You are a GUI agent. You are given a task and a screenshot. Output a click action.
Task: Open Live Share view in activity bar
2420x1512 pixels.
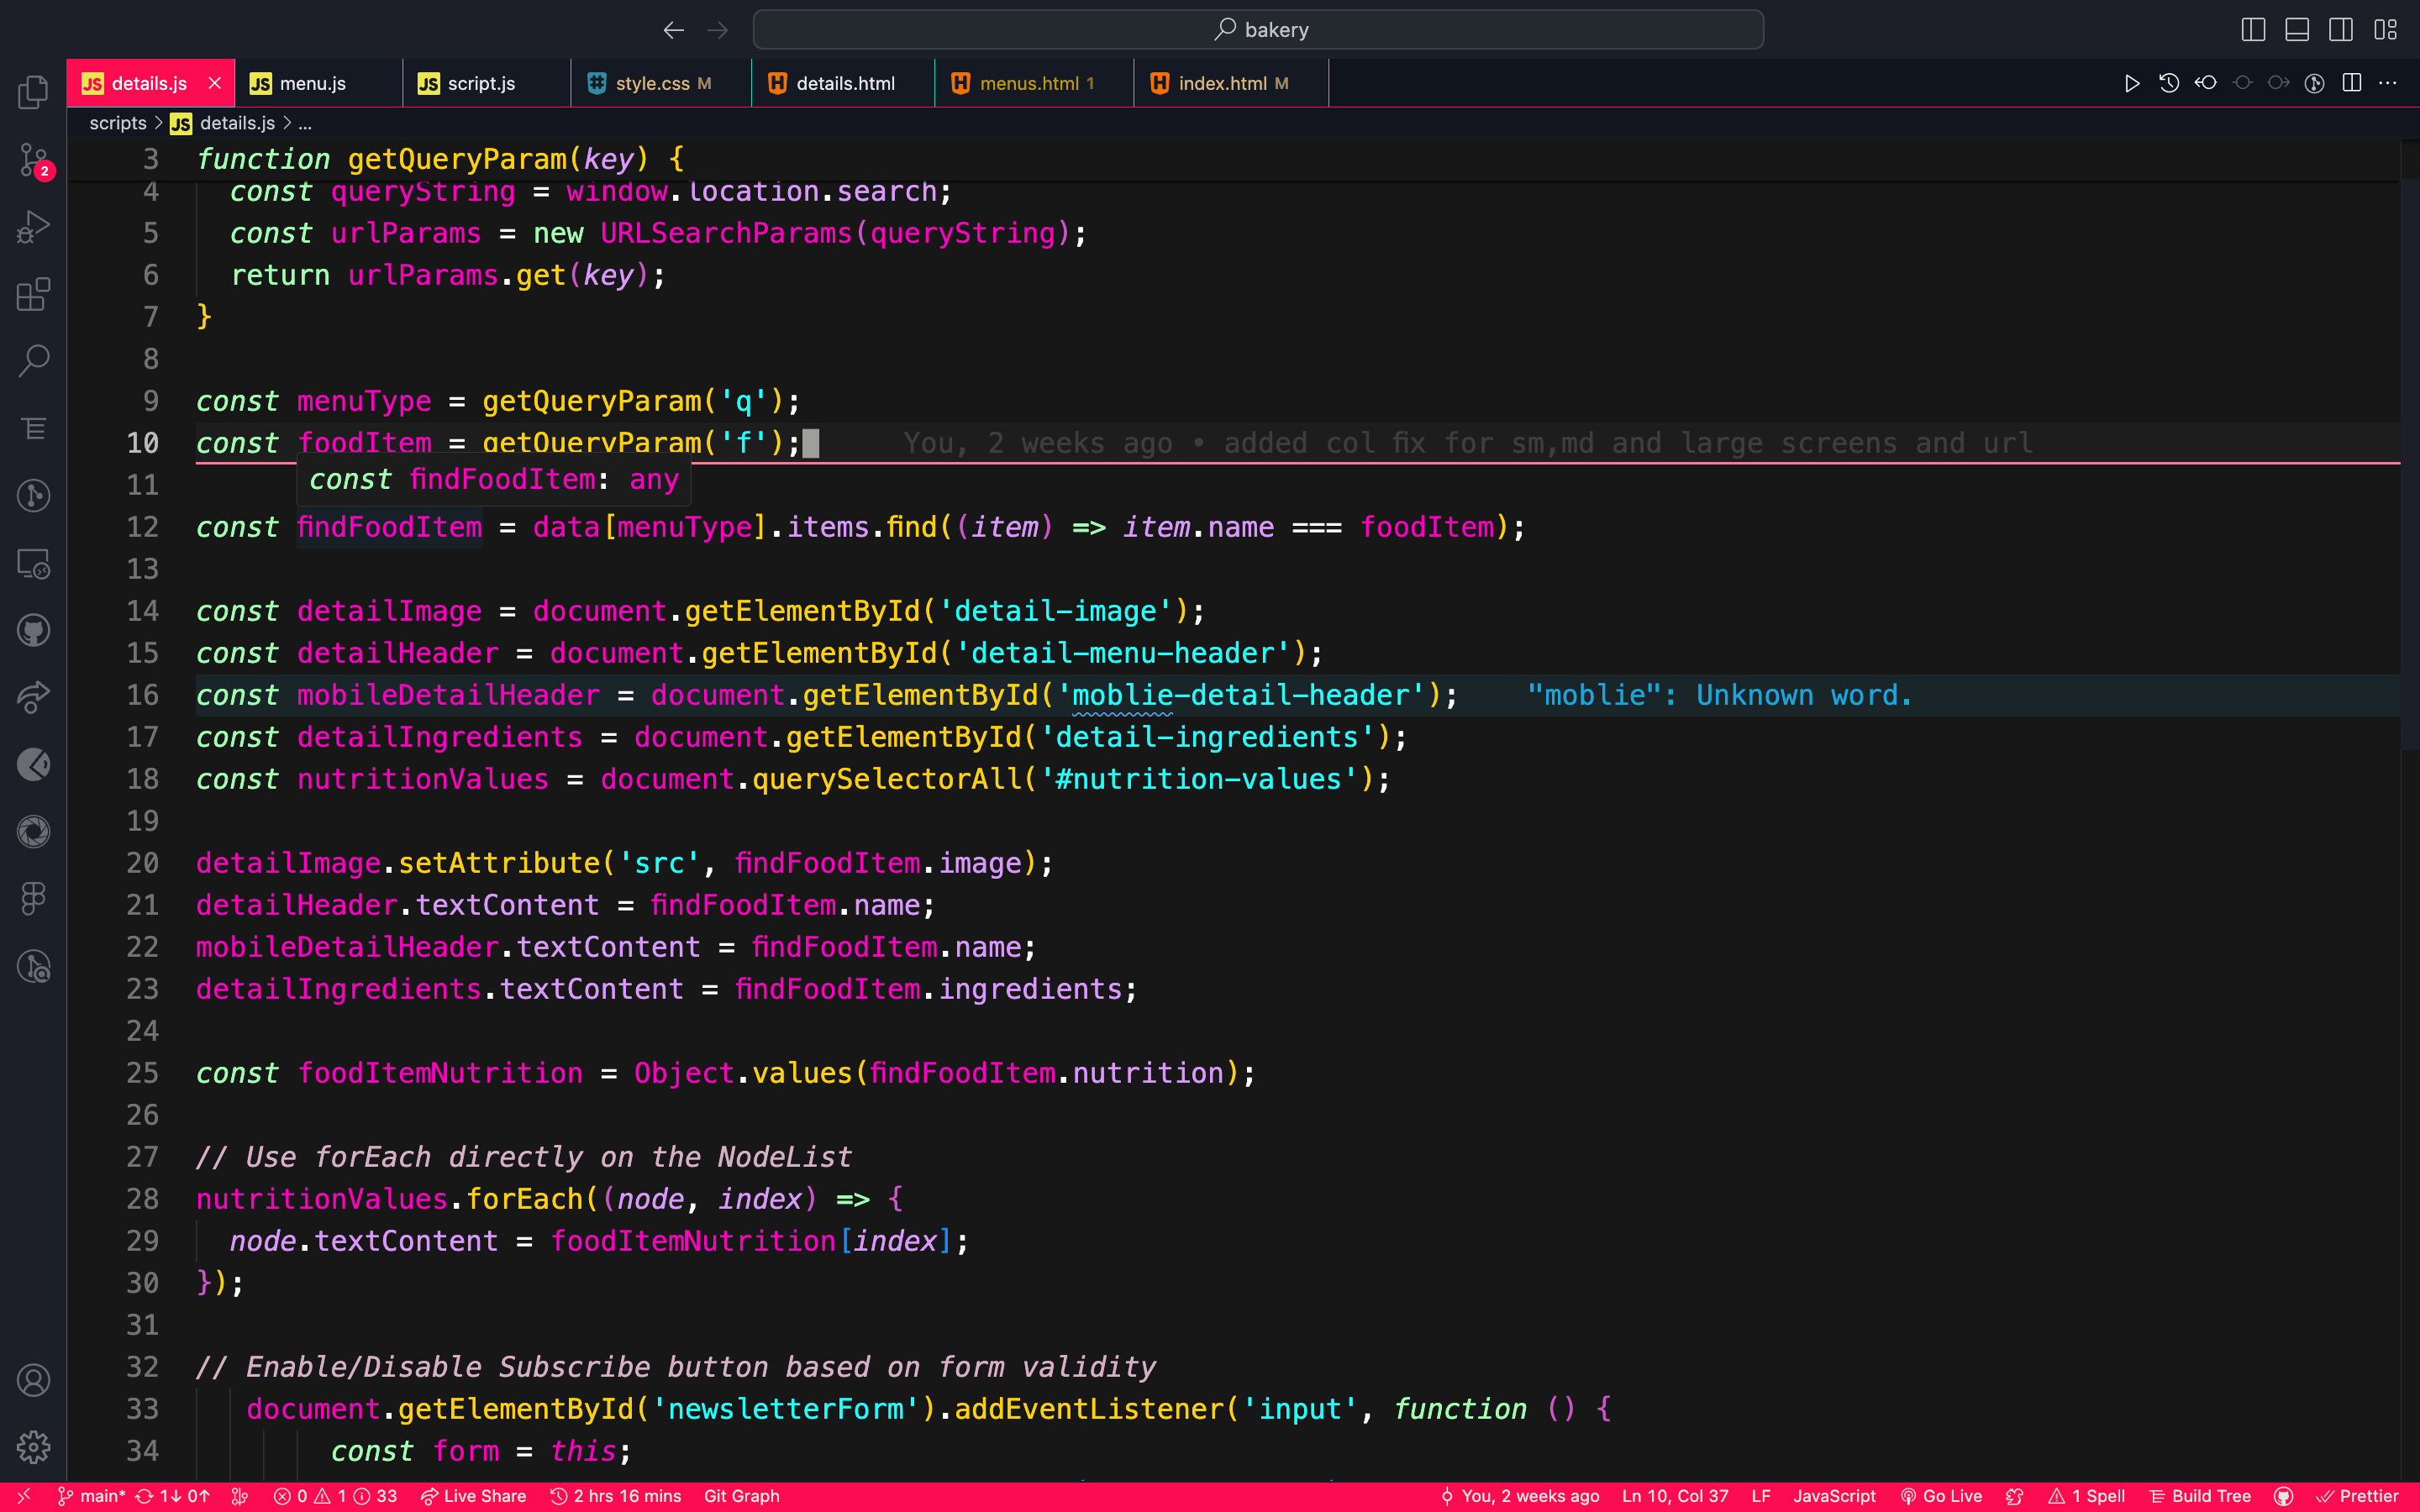click(33, 697)
